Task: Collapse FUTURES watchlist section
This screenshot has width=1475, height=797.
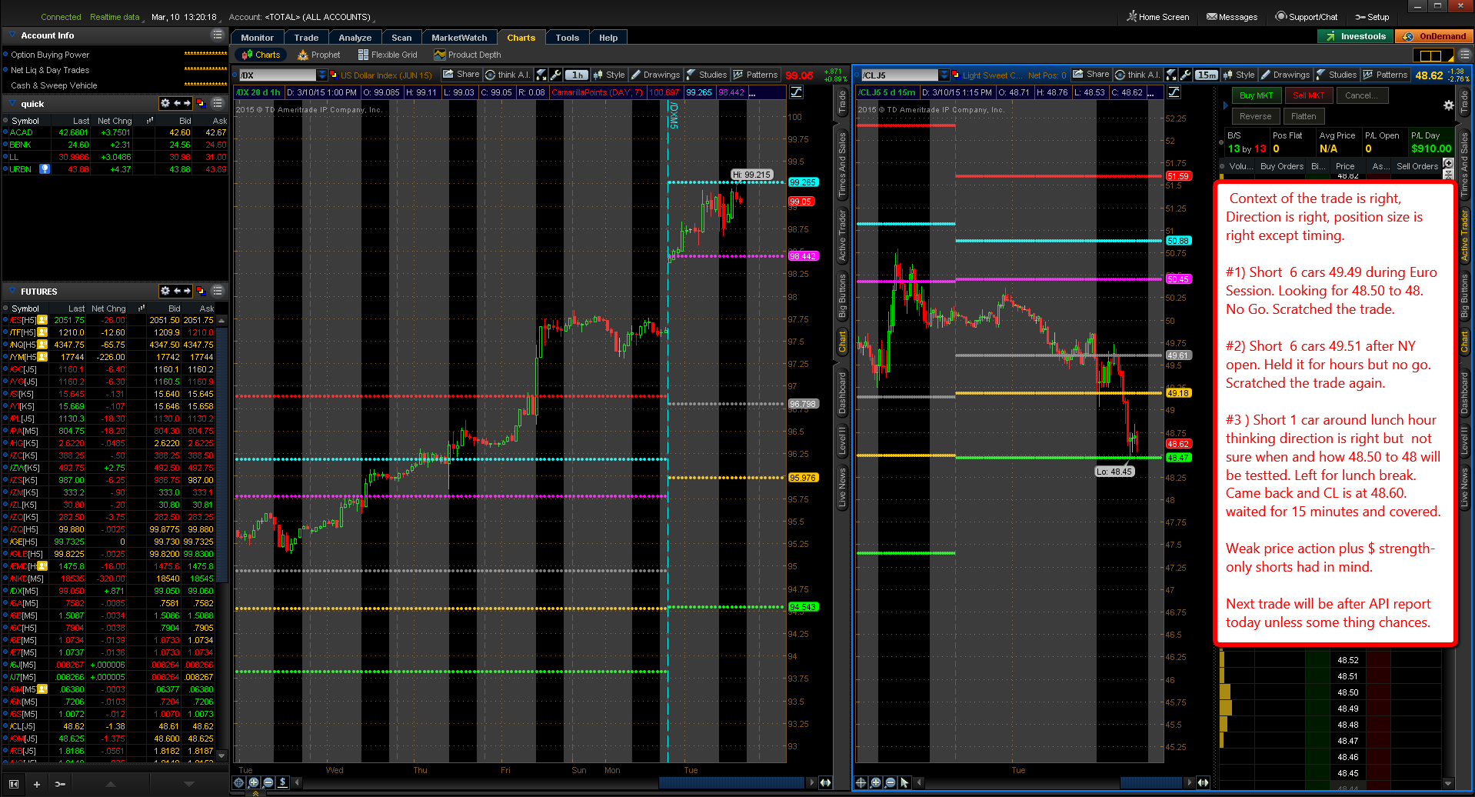Action: [12, 291]
